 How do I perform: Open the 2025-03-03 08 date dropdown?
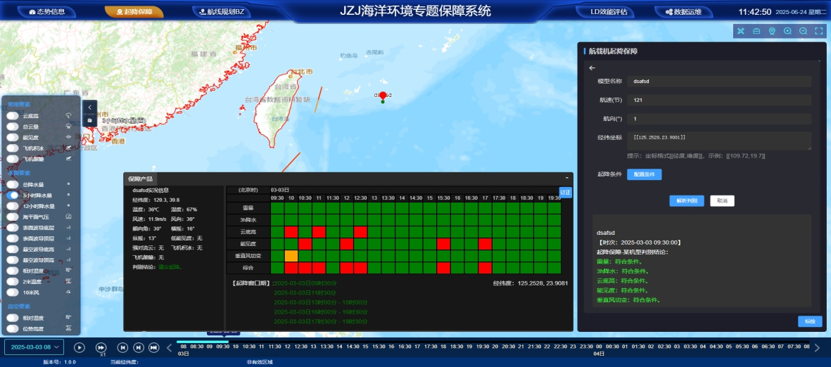(34, 347)
